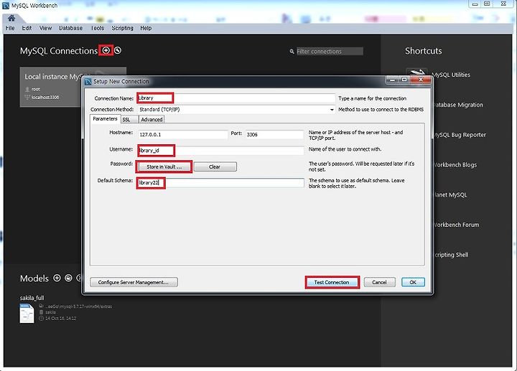Click the Models heading text
Image resolution: width=517 pixels, height=371 pixels.
pyautogui.click(x=34, y=278)
